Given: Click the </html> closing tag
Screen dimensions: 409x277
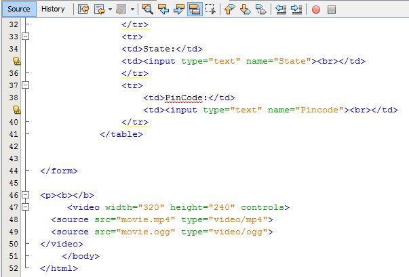Looking at the screenshot, I should point(59,268).
